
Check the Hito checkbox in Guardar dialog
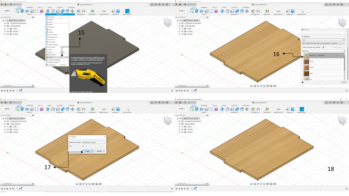[x=83, y=146]
